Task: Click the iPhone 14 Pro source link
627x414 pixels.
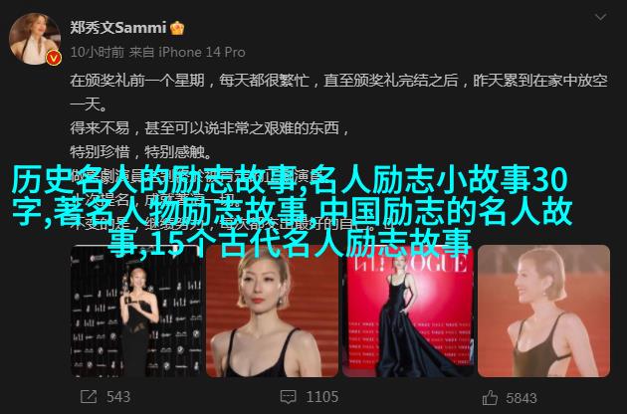Action: tap(202, 52)
